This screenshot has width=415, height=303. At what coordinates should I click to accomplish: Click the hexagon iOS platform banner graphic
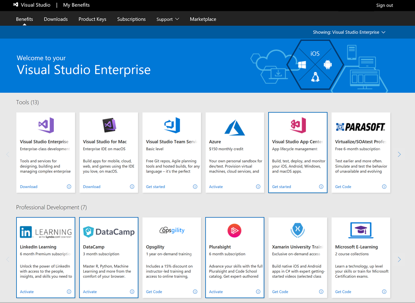[315, 64]
